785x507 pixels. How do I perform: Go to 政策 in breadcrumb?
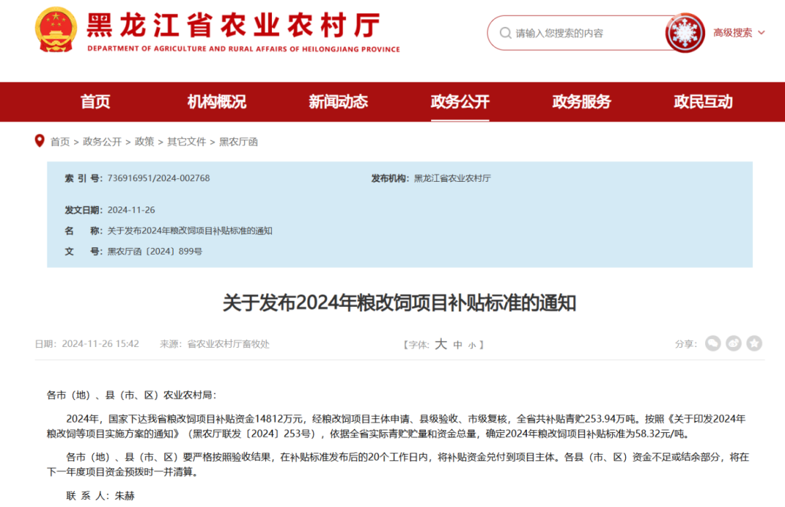tap(145, 142)
